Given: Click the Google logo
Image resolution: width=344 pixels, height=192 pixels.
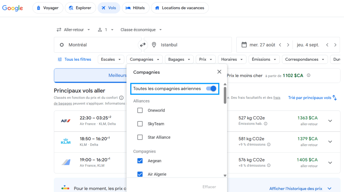Looking at the screenshot, I should coord(12,8).
